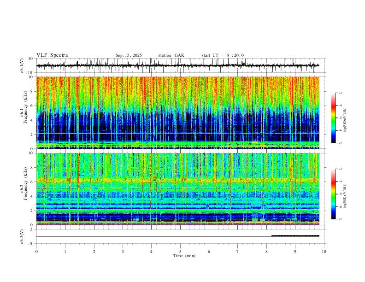Click time axis tick label "7"
The image size is (365, 282).
coord(238,252)
